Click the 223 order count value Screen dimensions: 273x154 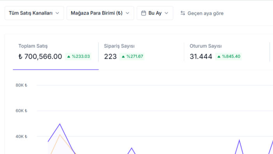pos(110,57)
